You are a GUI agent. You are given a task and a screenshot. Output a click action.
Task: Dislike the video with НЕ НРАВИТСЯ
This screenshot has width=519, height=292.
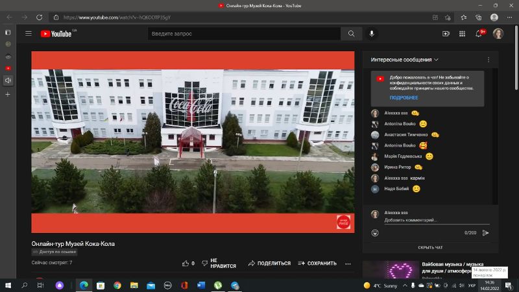[x=219, y=263]
